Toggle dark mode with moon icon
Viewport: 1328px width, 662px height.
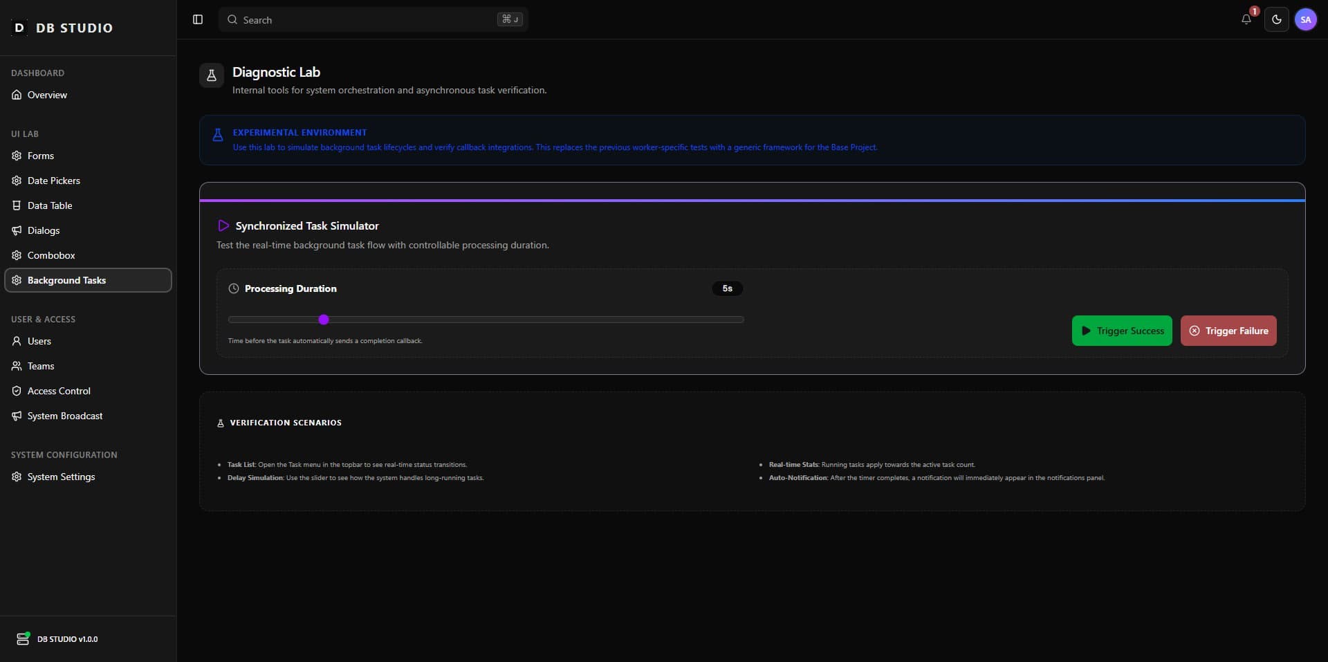coord(1276,19)
